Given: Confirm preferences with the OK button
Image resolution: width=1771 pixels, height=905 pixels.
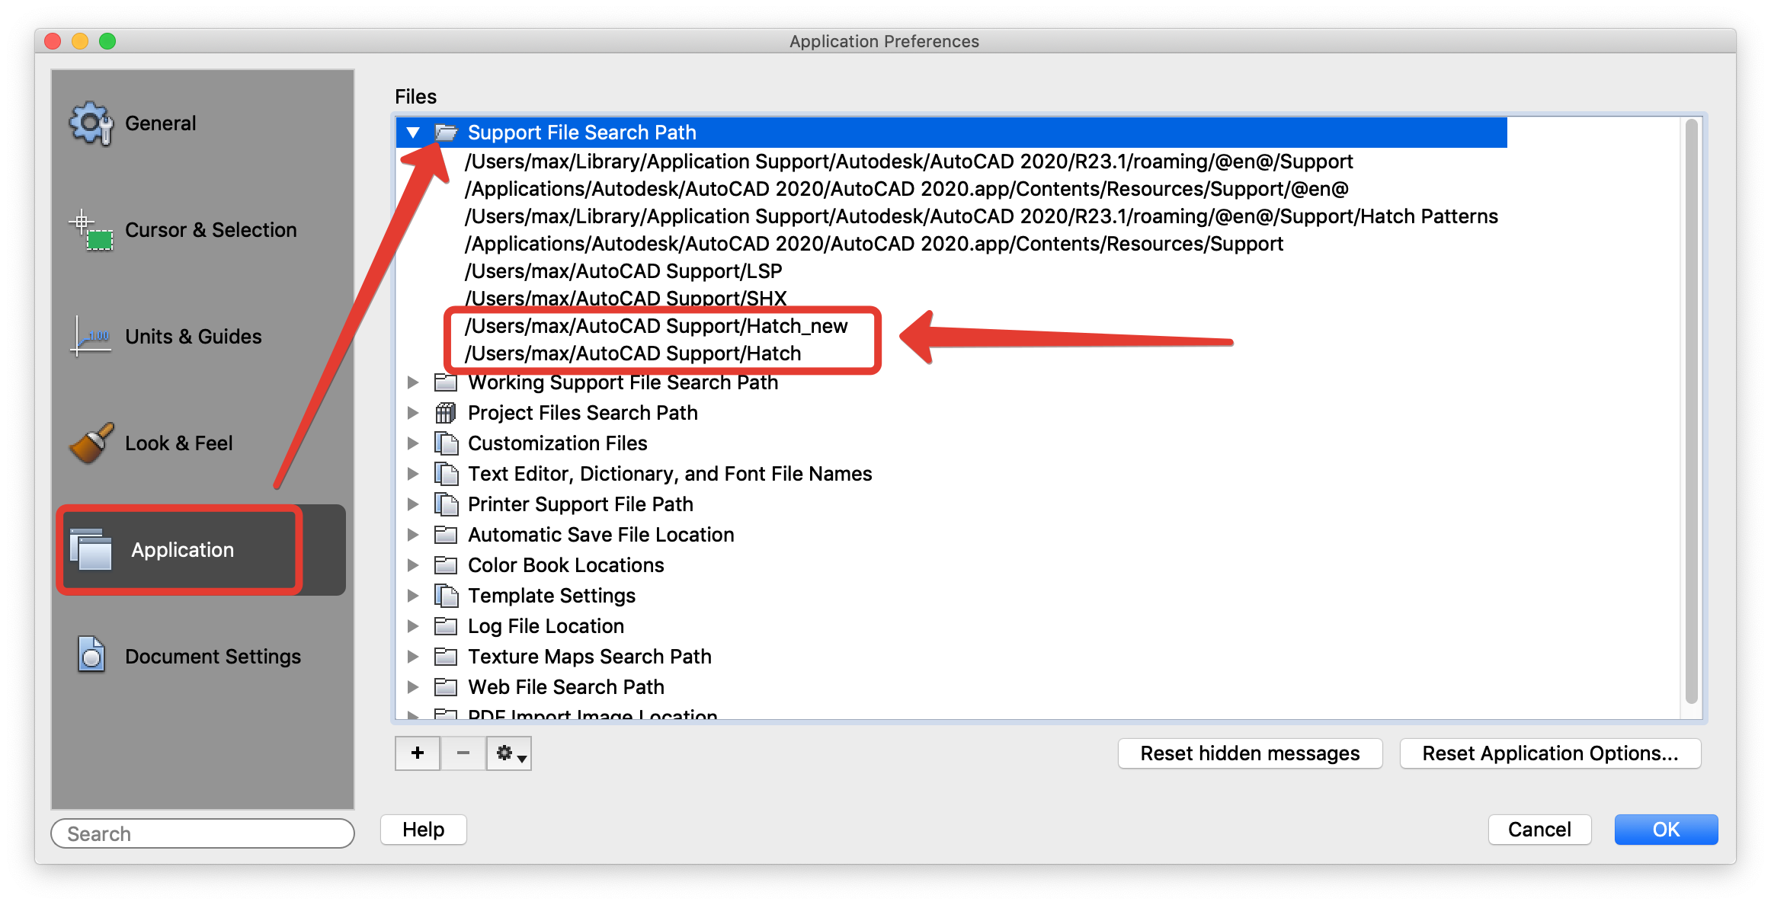Looking at the screenshot, I should (1666, 830).
